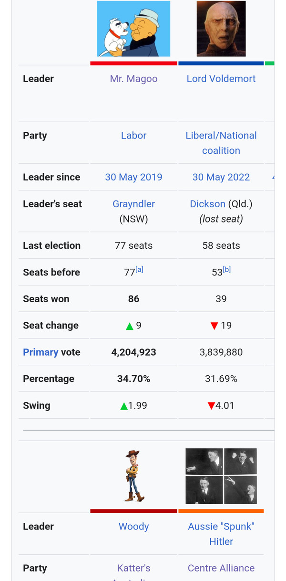Open footnote [a] beside Seats before
The image size is (286, 581).
coord(139,269)
